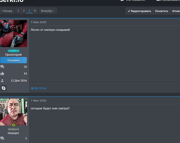This screenshot has width=180, height=143.
Task: Report post via ЖАЛОБА link
Action: tap(39, 88)
